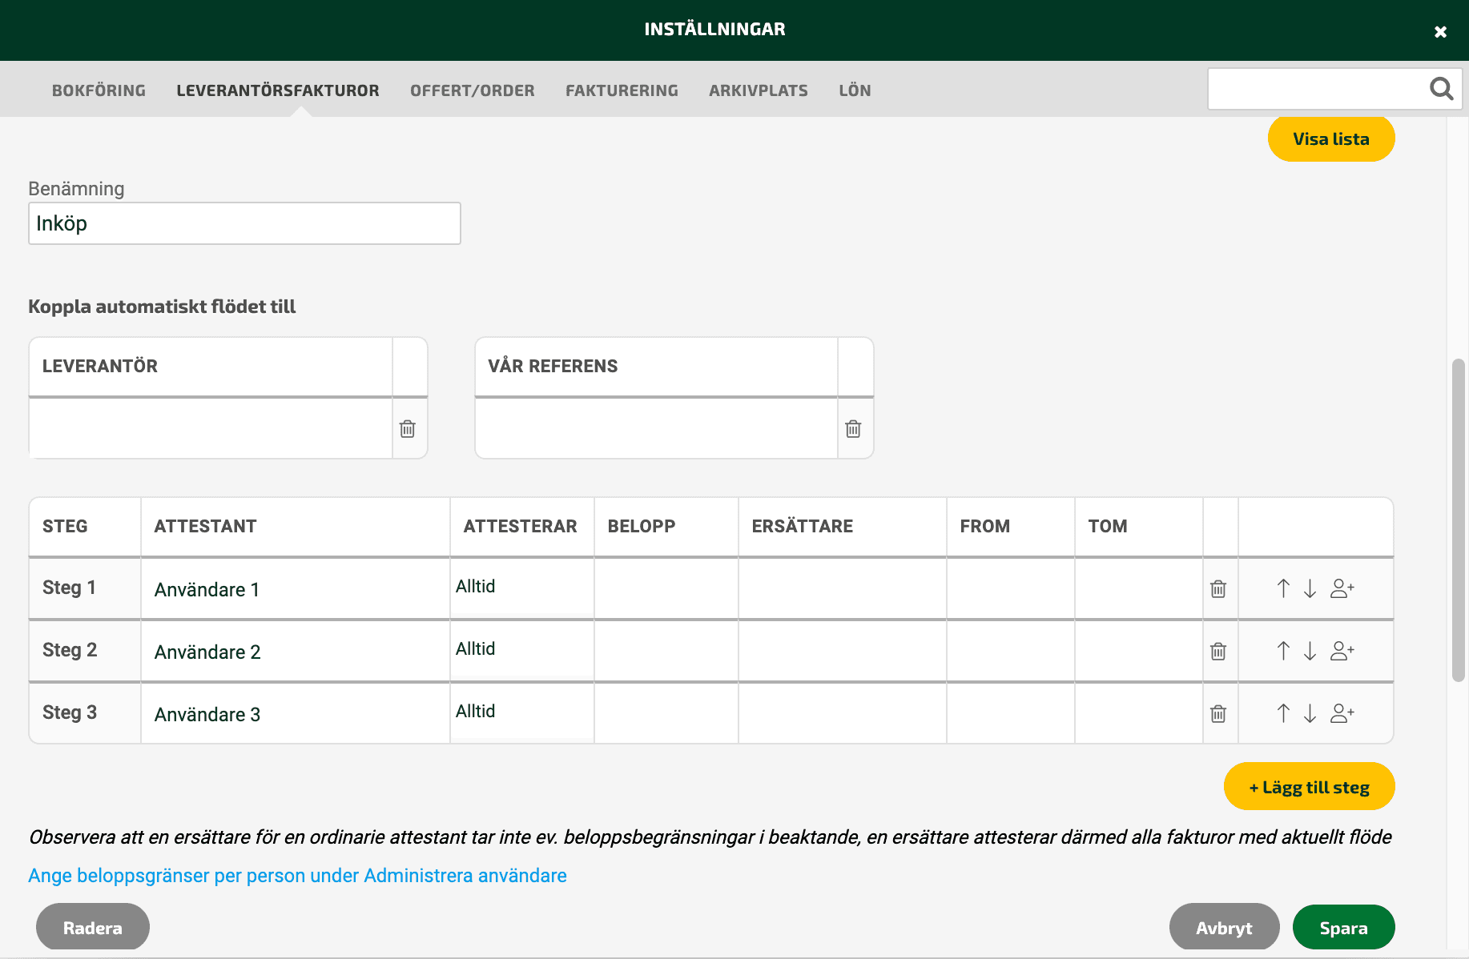This screenshot has height=959, width=1469.
Task: Click the search magnifier icon
Action: tap(1441, 88)
